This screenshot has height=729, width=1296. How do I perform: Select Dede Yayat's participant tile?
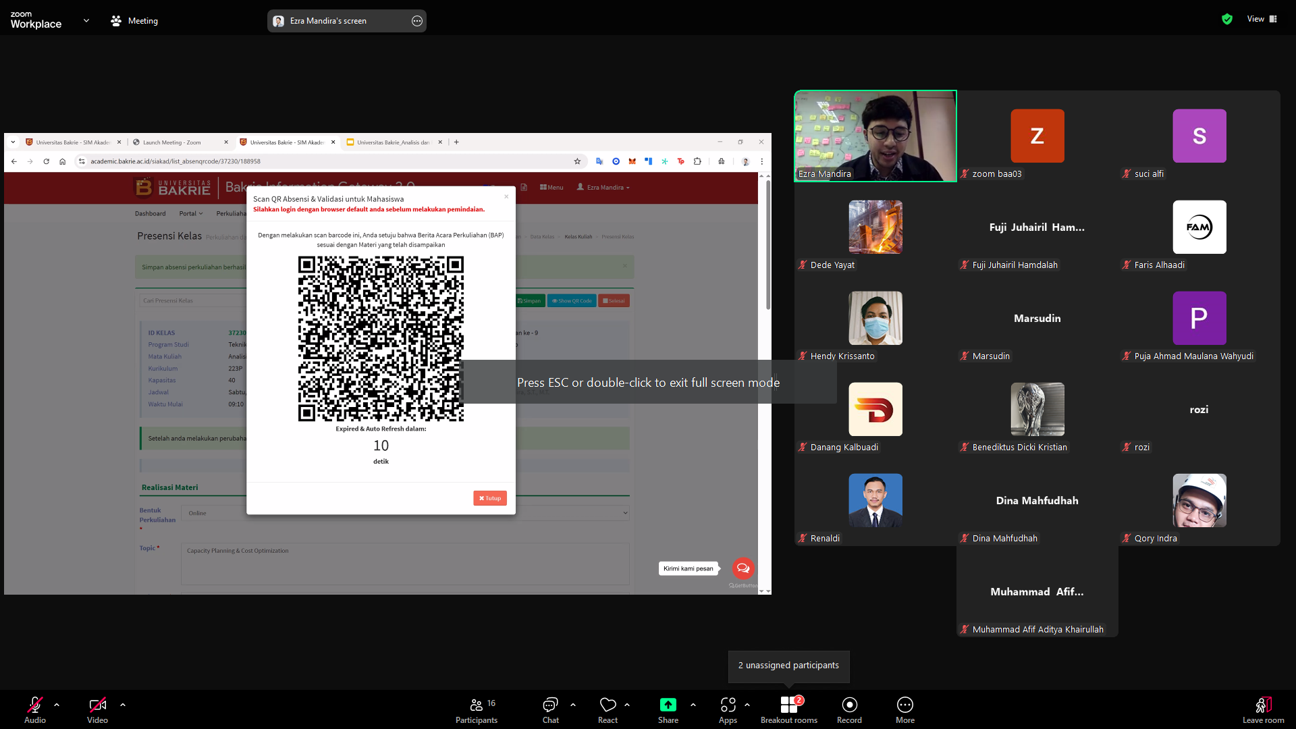pos(875,227)
